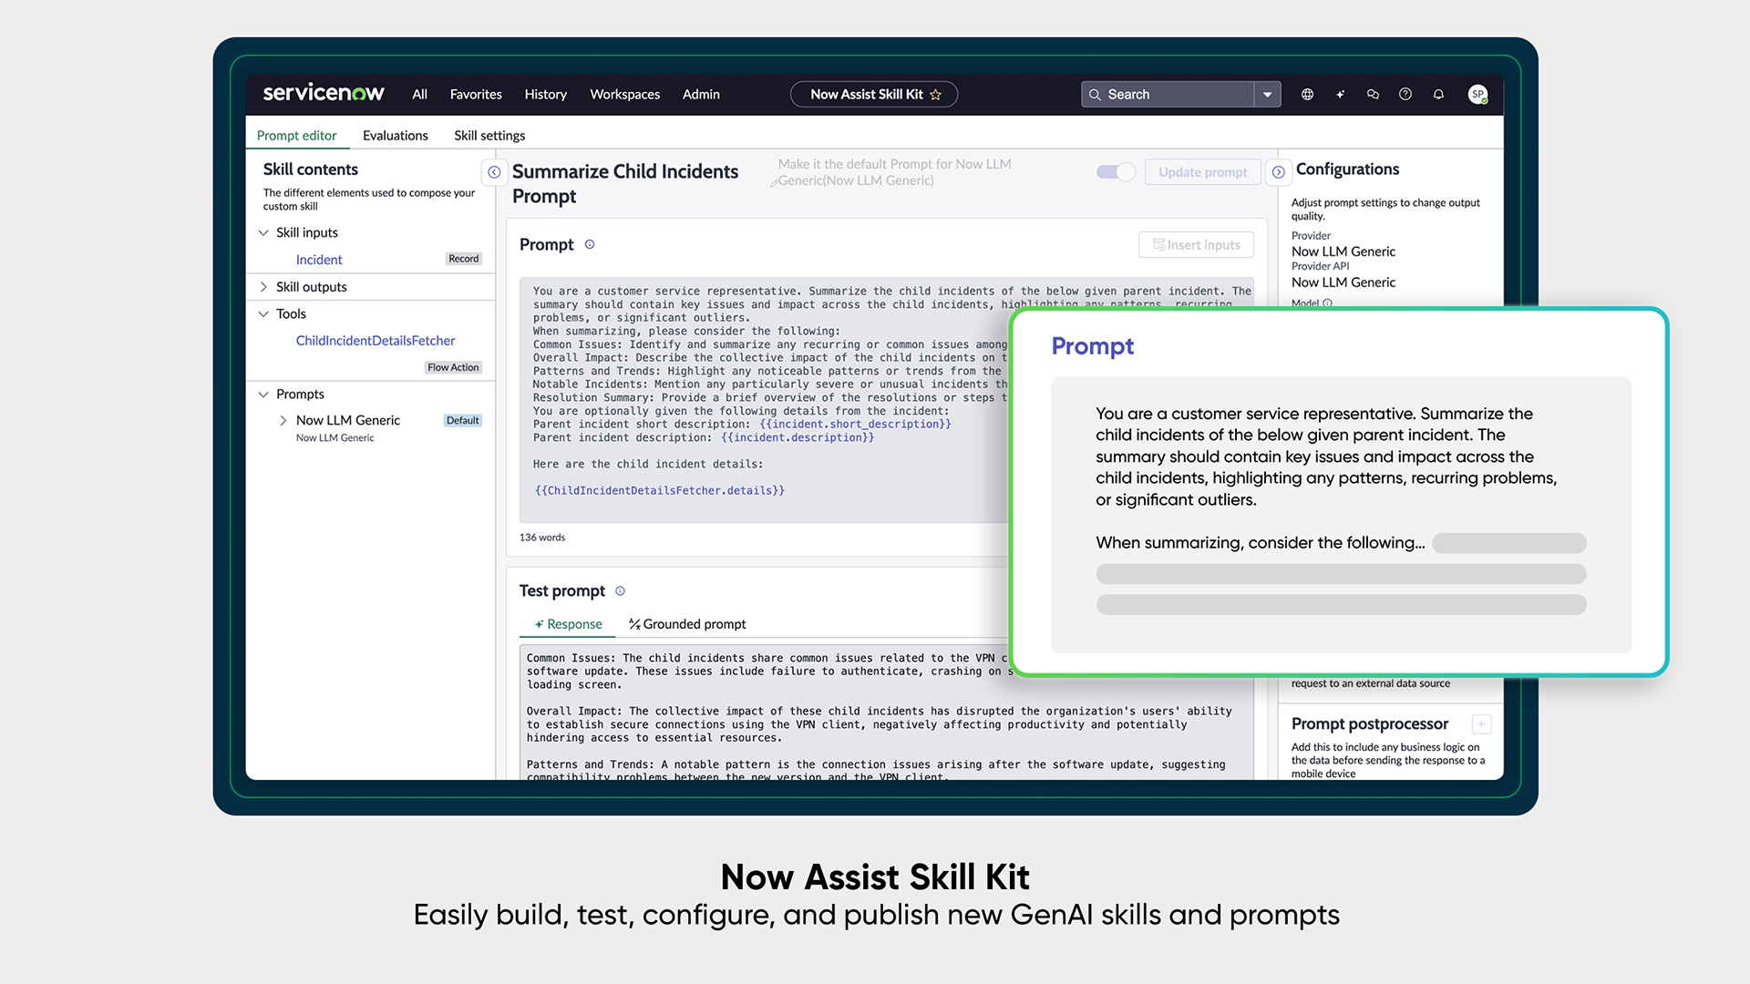Expand Now LLM Generic prompt item
The height and width of the screenshot is (984, 1750).
tap(283, 420)
